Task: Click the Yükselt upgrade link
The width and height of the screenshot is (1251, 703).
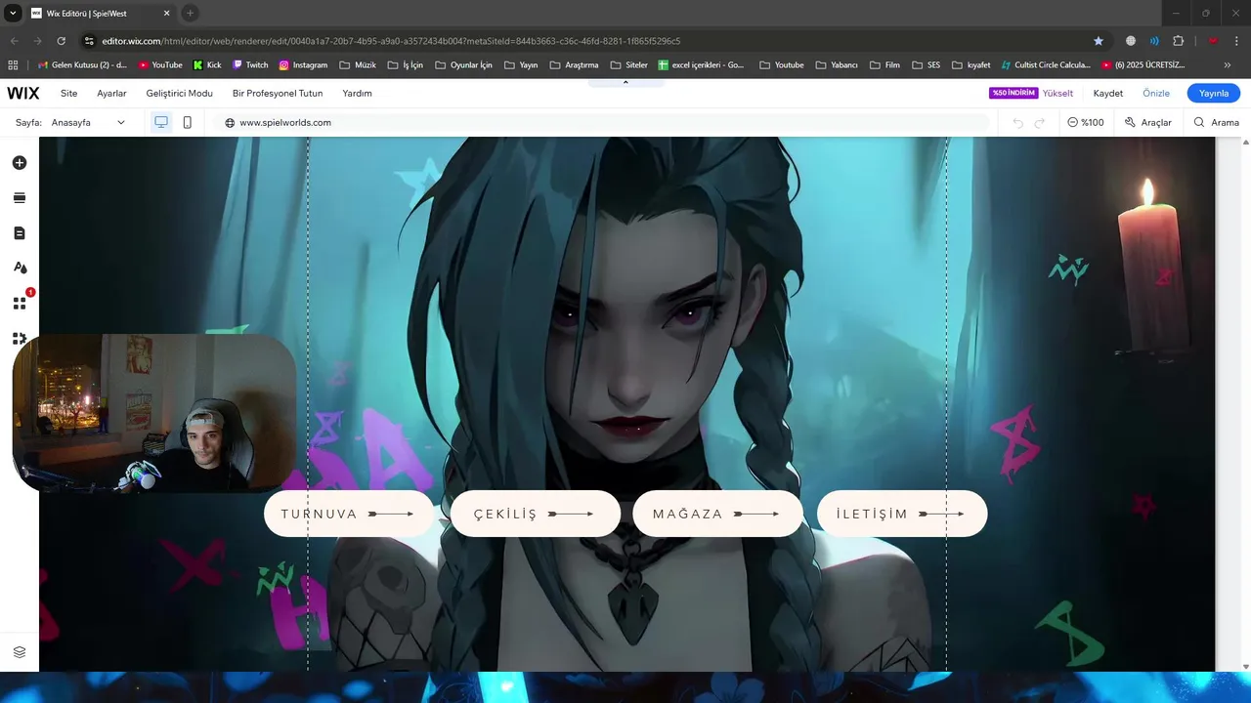Action: coord(1057,93)
